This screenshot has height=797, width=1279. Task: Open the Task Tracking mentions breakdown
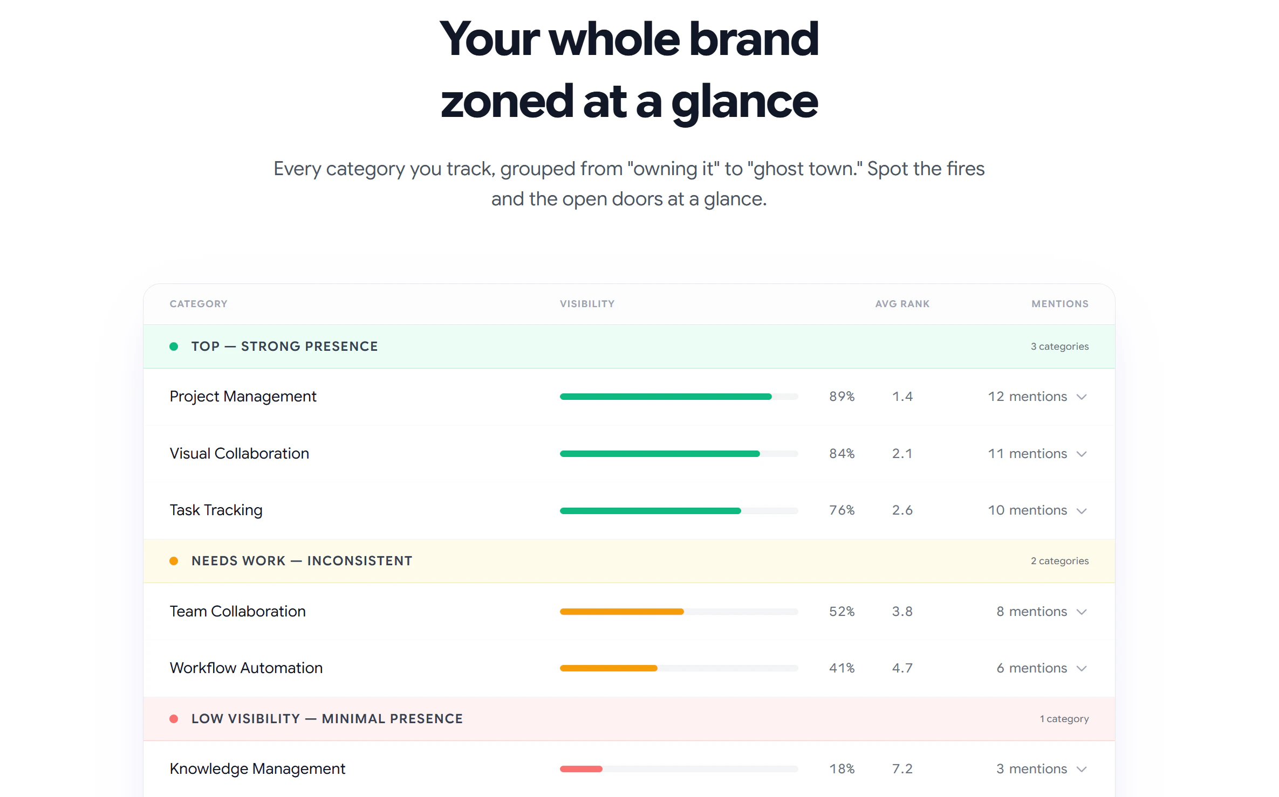point(1082,511)
